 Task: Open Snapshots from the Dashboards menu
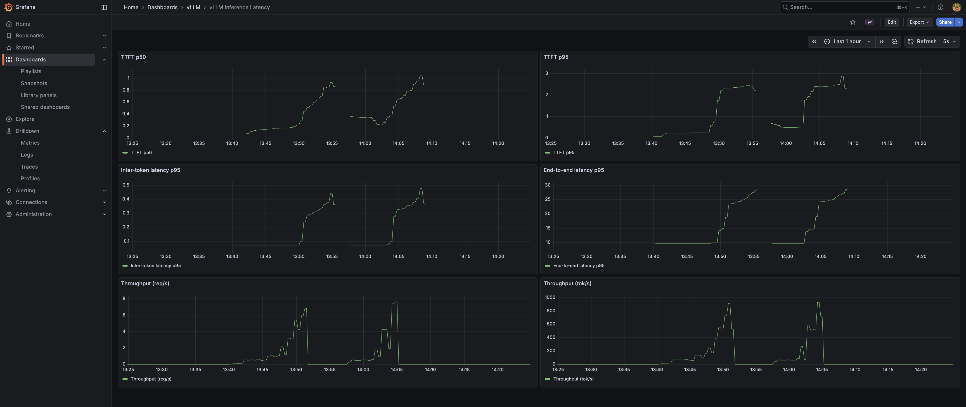point(34,83)
